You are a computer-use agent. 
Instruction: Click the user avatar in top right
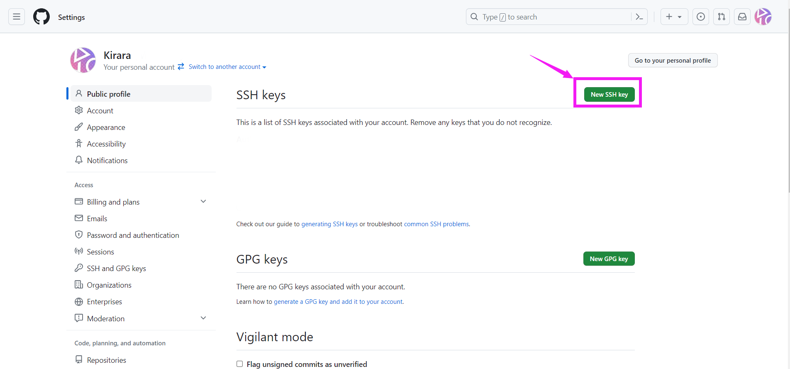click(x=763, y=17)
